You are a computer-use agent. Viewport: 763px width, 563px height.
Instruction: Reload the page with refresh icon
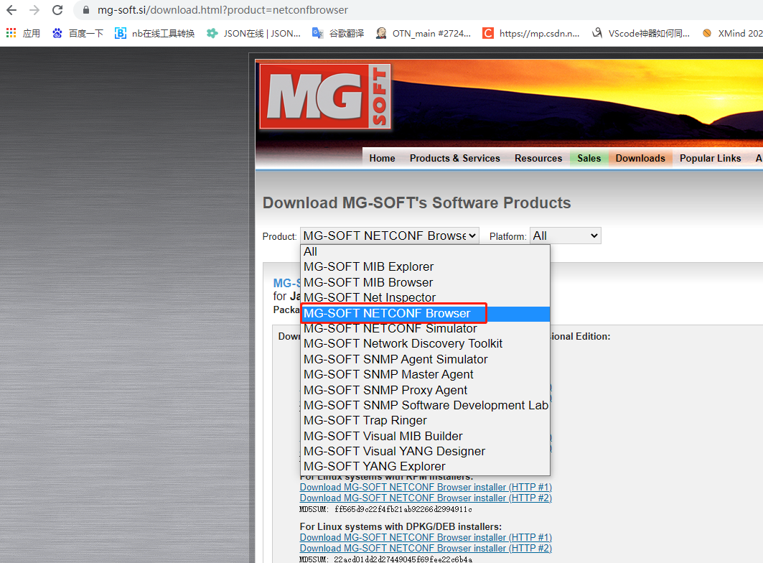pyautogui.click(x=57, y=10)
